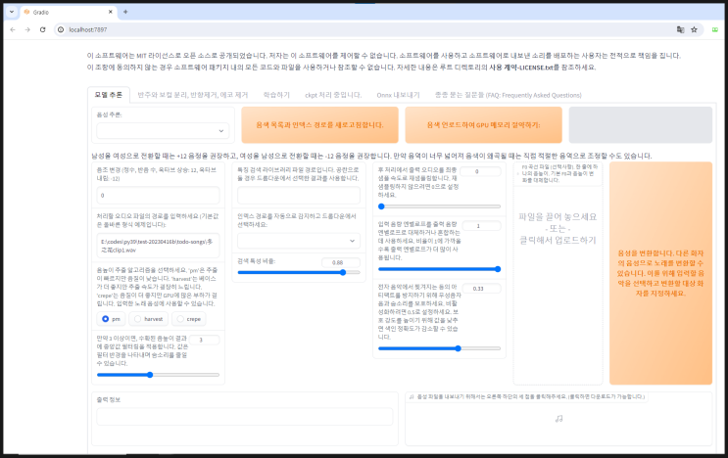The width and height of the screenshot is (728, 458).
Task: Click the browser back arrow
Action: [x=13, y=29]
